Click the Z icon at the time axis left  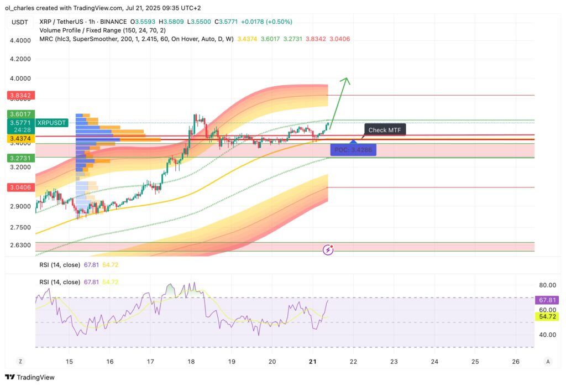(20, 361)
